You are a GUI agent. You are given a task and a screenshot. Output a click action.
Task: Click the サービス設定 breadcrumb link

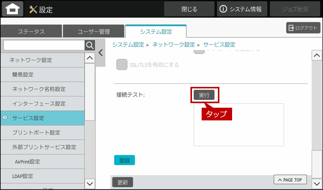tap(219, 45)
